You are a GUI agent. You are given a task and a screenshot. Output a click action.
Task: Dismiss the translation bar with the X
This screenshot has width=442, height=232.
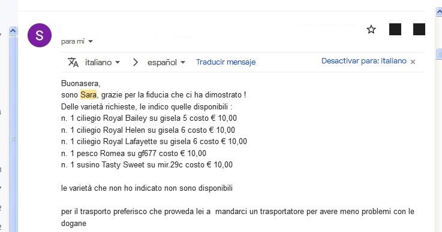pos(413,62)
